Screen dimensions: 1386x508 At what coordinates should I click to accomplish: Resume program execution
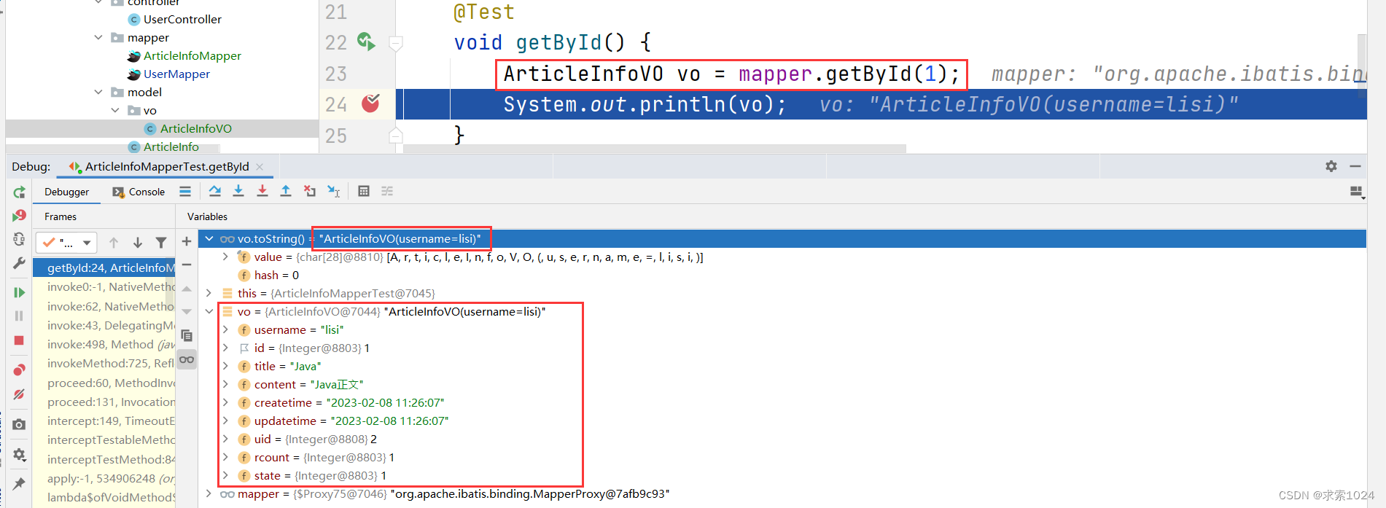coord(20,292)
